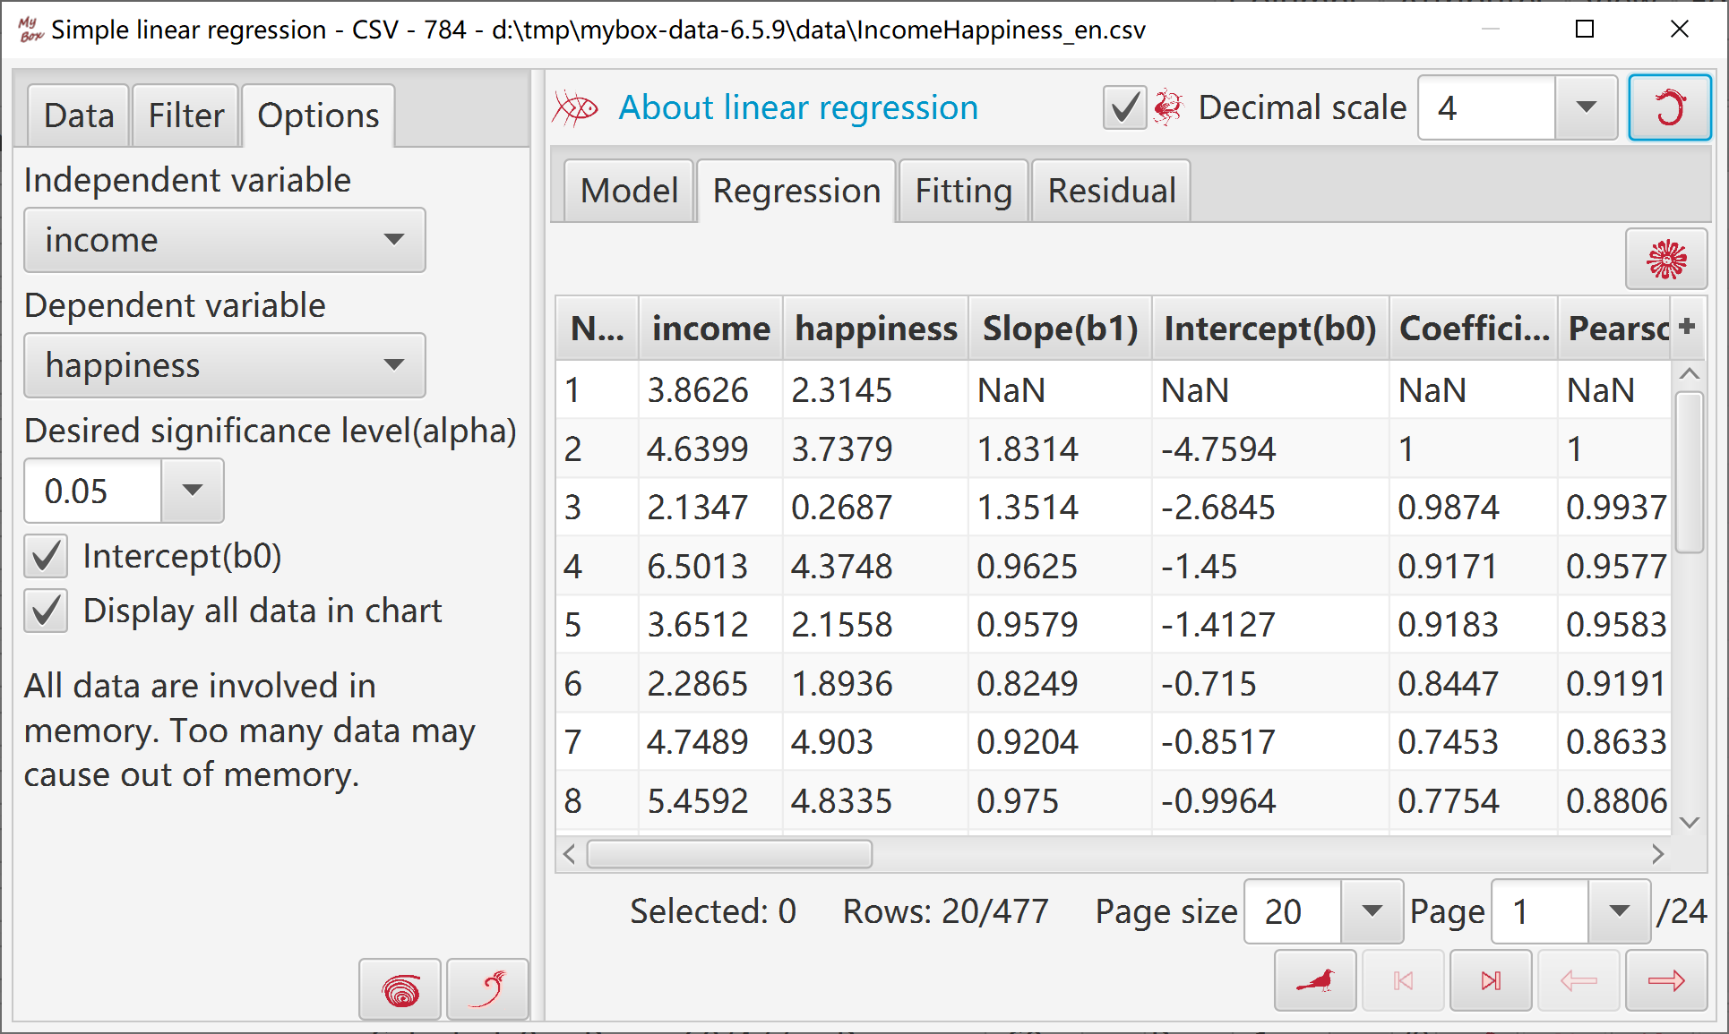Toggle the checkbox before Decimal scale
1729x1034 pixels.
tap(1124, 108)
